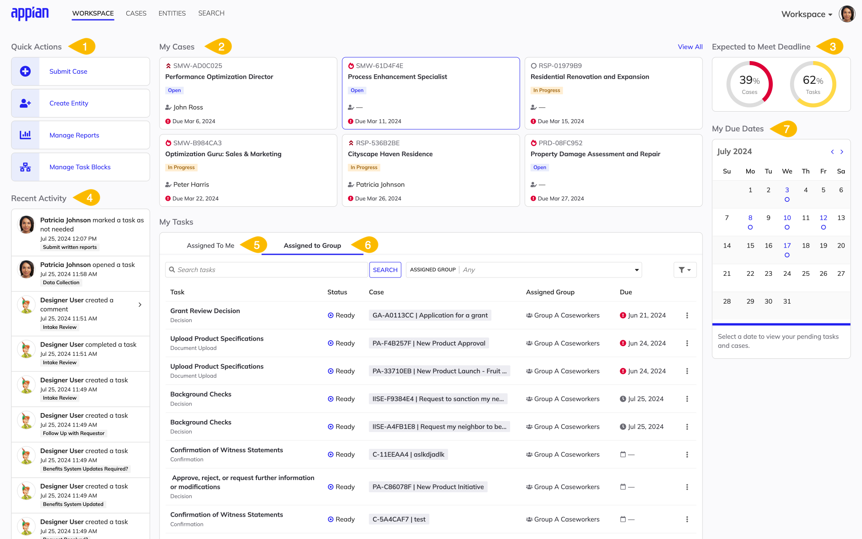Open the Workspace dropdown in the header

pos(807,14)
